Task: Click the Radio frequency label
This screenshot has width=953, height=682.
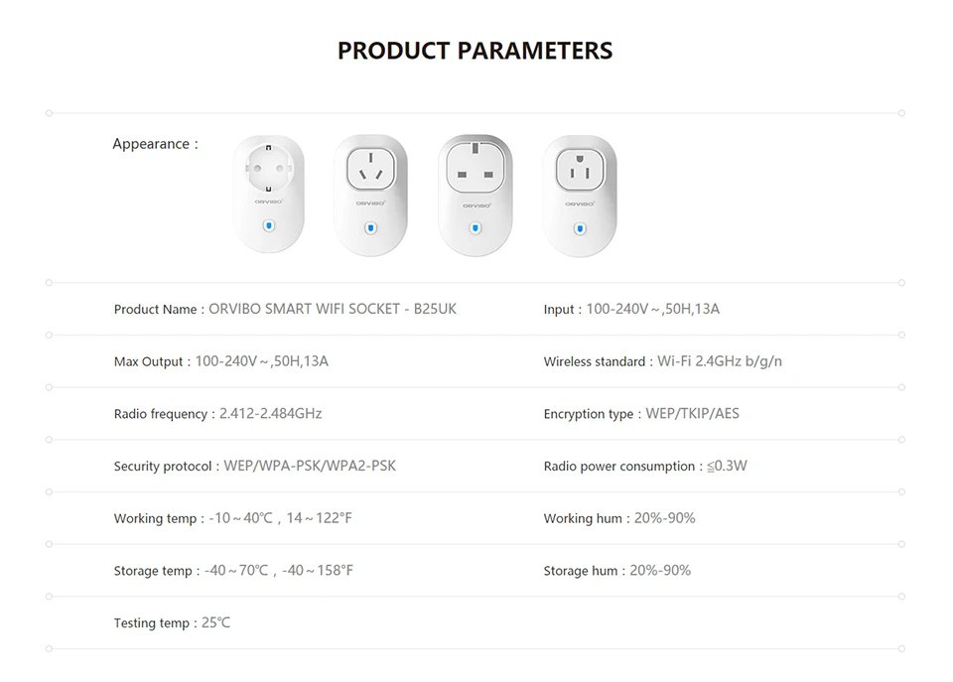Action: tap(164, 414)
